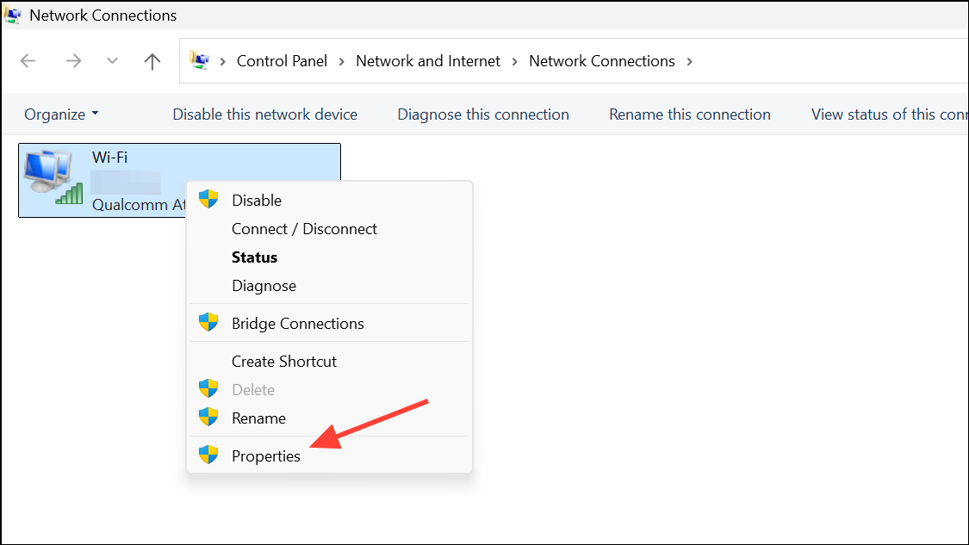Click Rename this connection in toolbar

pyautogui.click(x=689, y=115)
